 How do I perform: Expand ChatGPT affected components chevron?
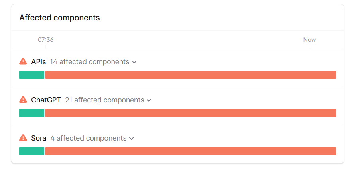click(x=149, y=100)
